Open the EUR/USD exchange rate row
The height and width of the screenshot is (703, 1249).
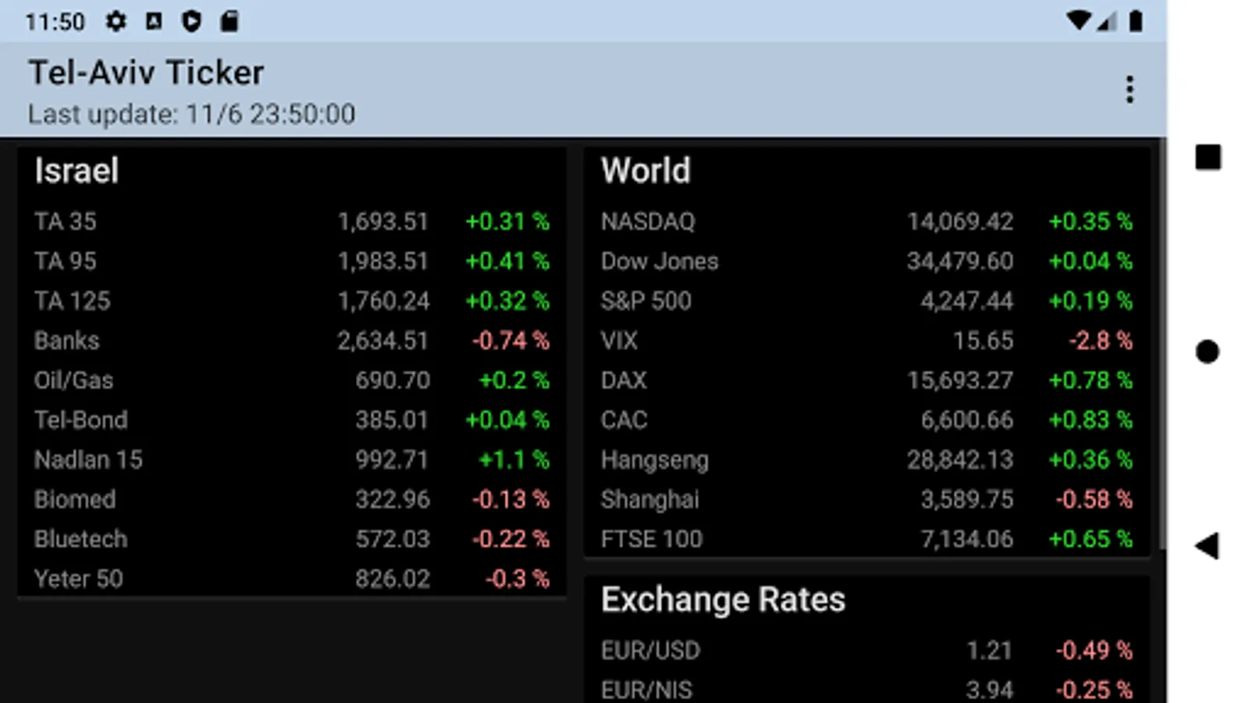tap(866, 650)
